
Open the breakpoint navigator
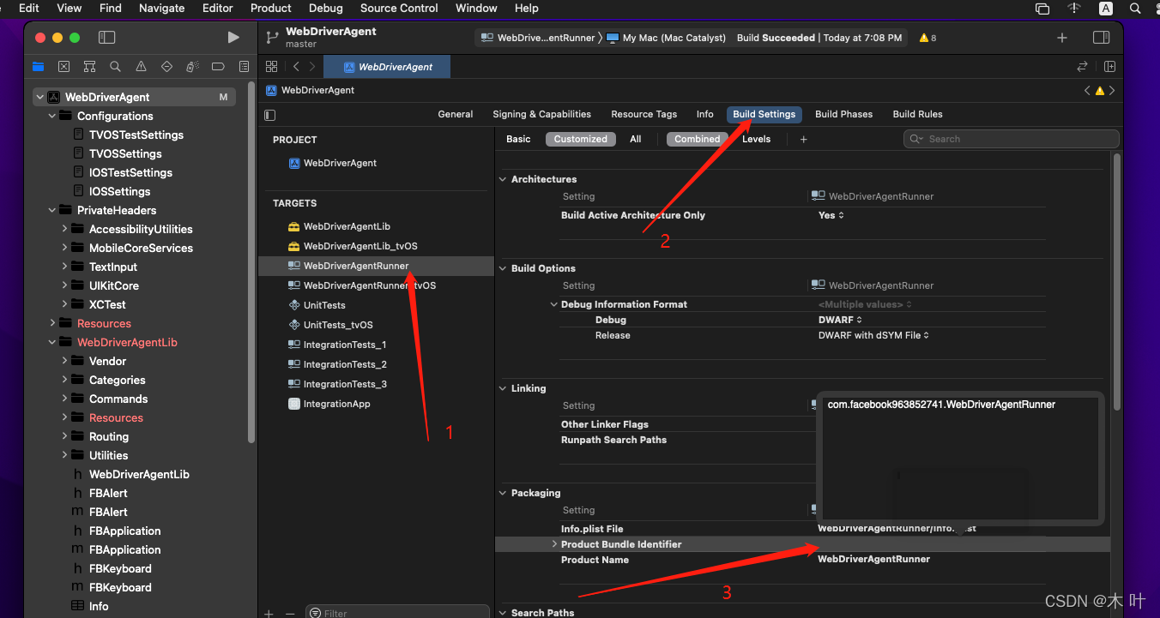click(218, 67)
